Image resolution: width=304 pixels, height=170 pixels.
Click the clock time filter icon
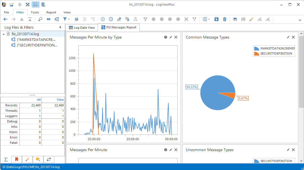click(x=111, y=19)
